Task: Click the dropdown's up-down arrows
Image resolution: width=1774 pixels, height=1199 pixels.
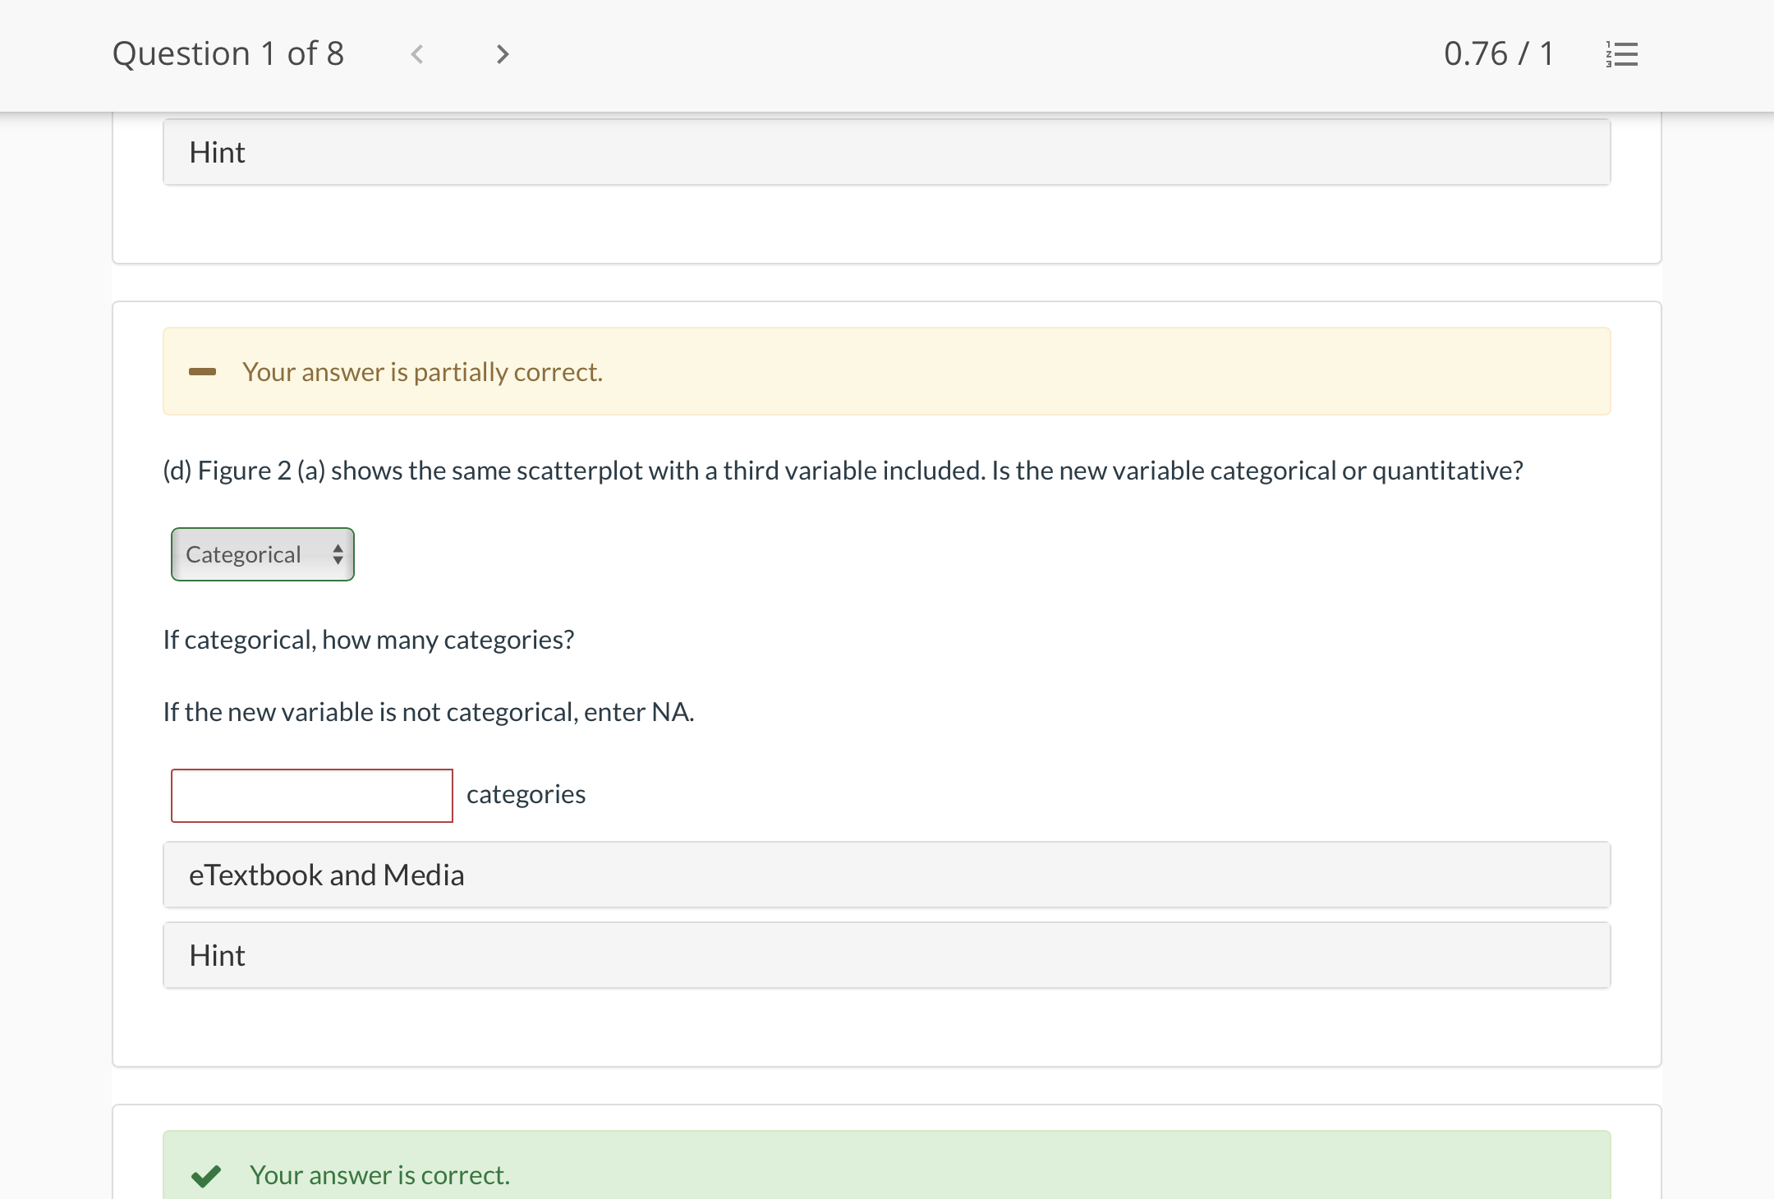Action: [338, 554]
